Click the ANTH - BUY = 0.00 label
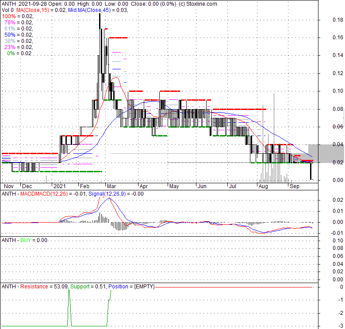Image resolution: width=345 pixels, height=329 pixels. click(x=24, y=240)
